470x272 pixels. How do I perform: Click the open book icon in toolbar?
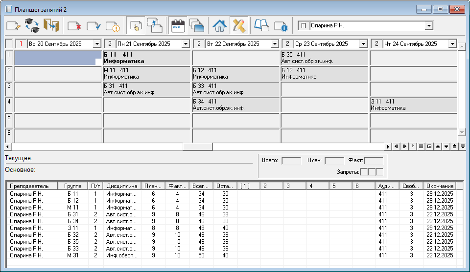[x=261, y=25]
